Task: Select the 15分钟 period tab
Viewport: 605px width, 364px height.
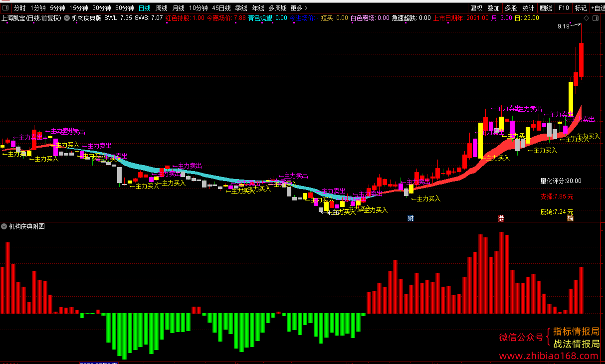Action: coord(79,8)
